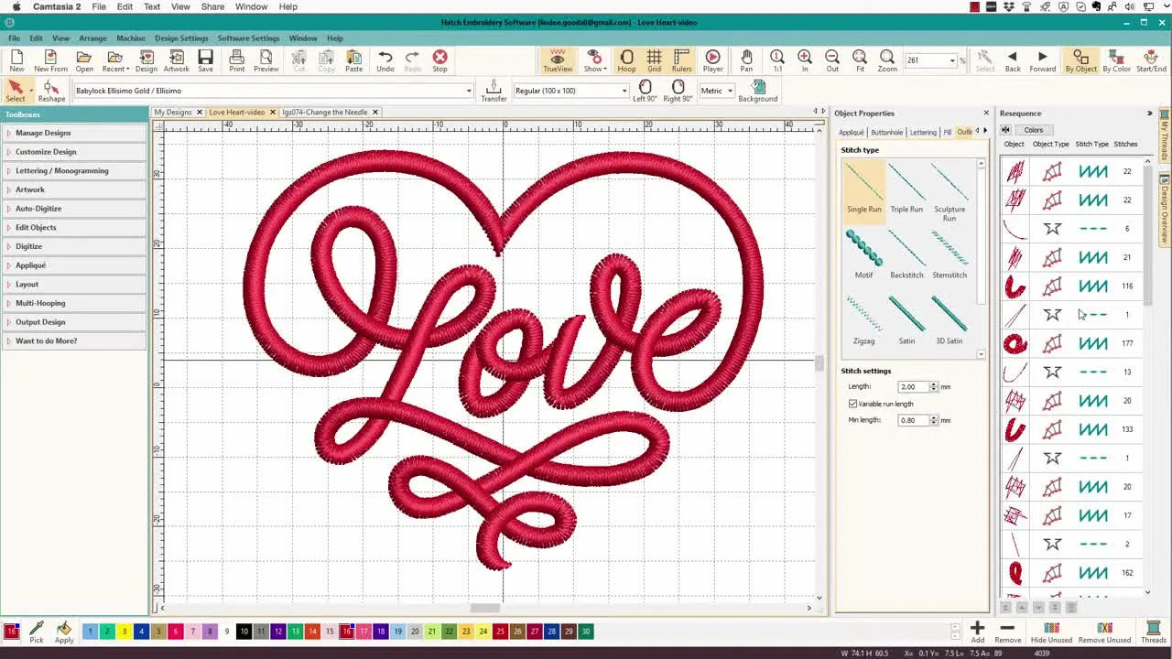Move Forward in sequence
Screen dimensions: 1172x659
[1043, 61]
